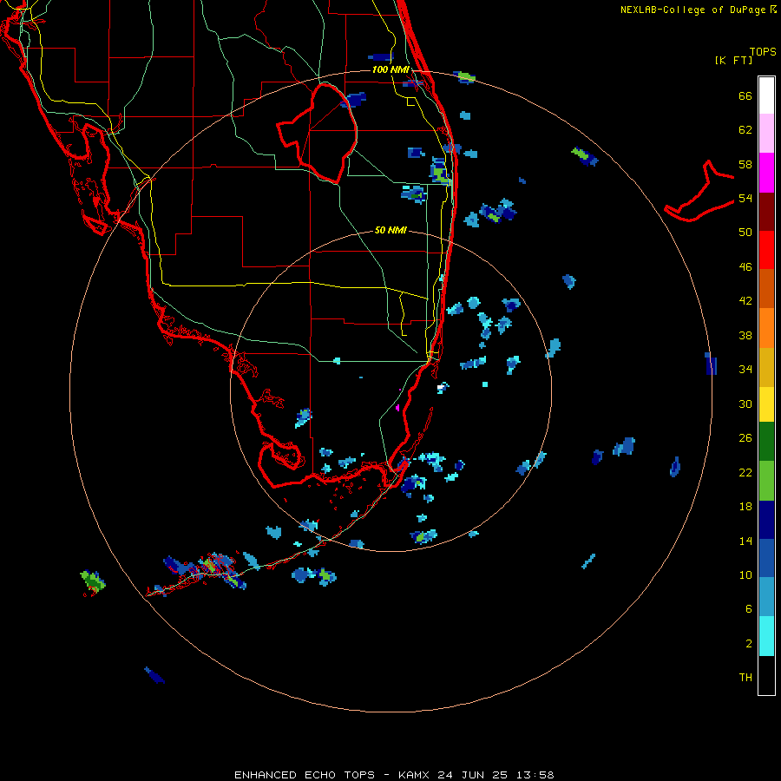Screen dimensions: 781x781
Task: Click the "58" legend value
Action: (745, 164)
